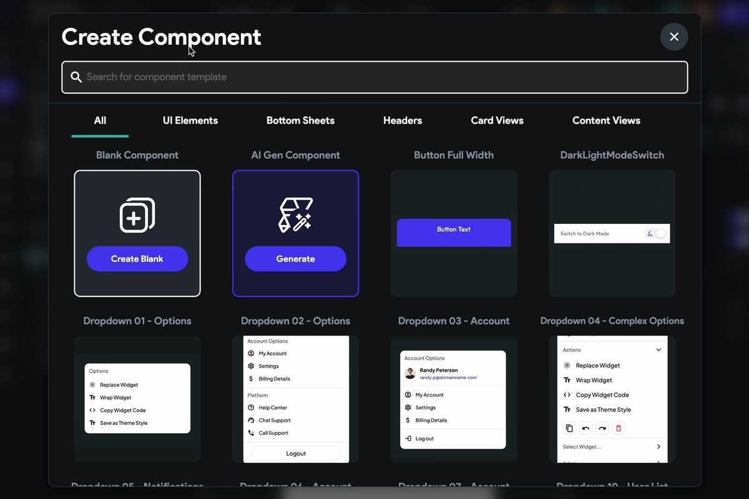Focus the component template search field
Viewport: 749px width, 499px height.
(x=374, y=77)
